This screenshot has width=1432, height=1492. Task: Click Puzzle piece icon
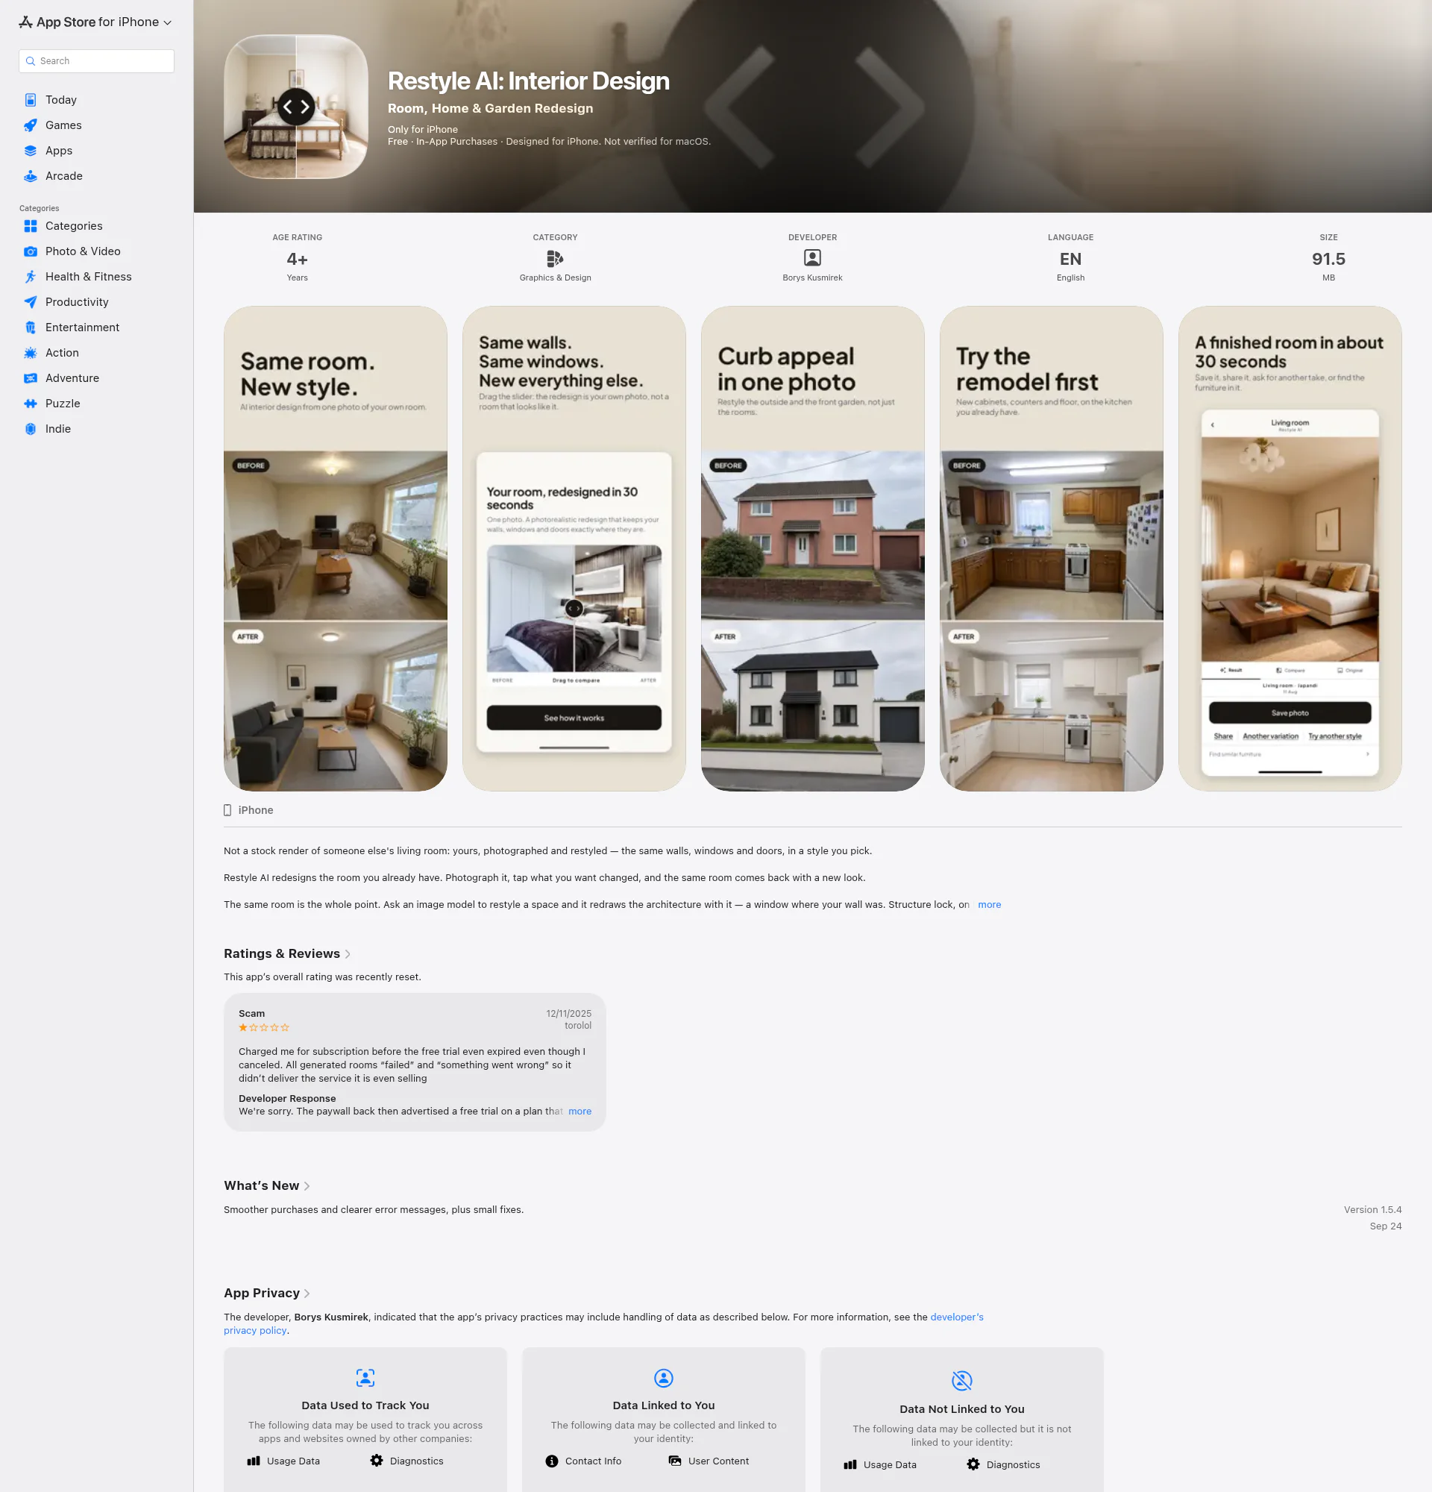31,404
